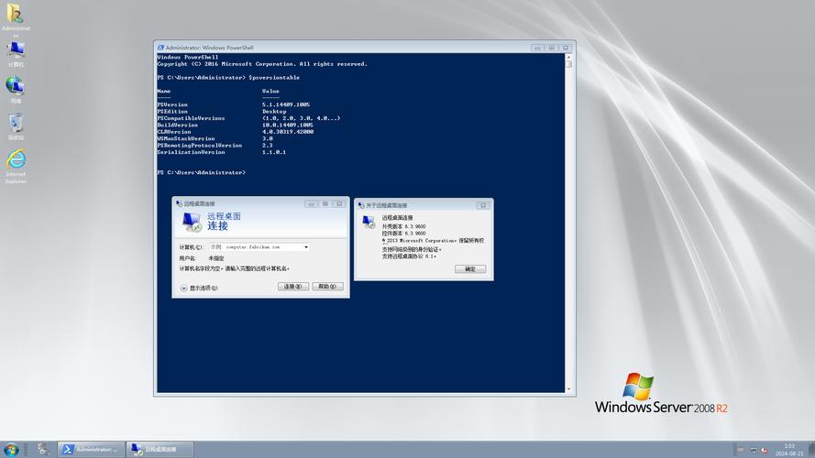Viewport: 815px width, 458px height.
Task: Open Server Manager pinned taskbar icon
Action: (x=42, y=450)
